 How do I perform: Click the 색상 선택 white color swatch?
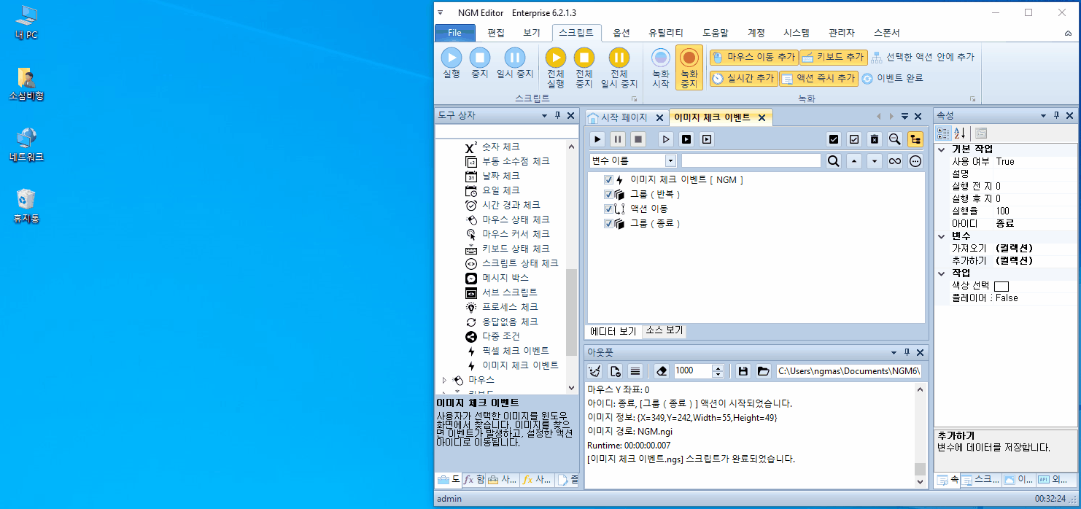(1001, 286)
